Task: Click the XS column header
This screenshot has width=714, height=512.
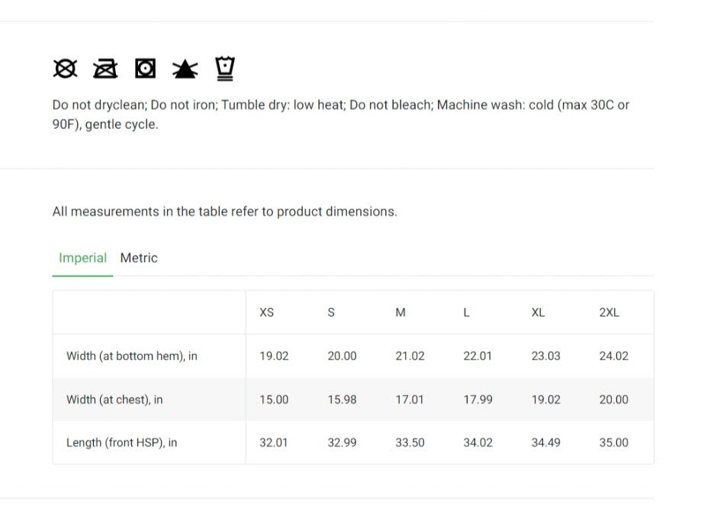Action: coord(266,313)
